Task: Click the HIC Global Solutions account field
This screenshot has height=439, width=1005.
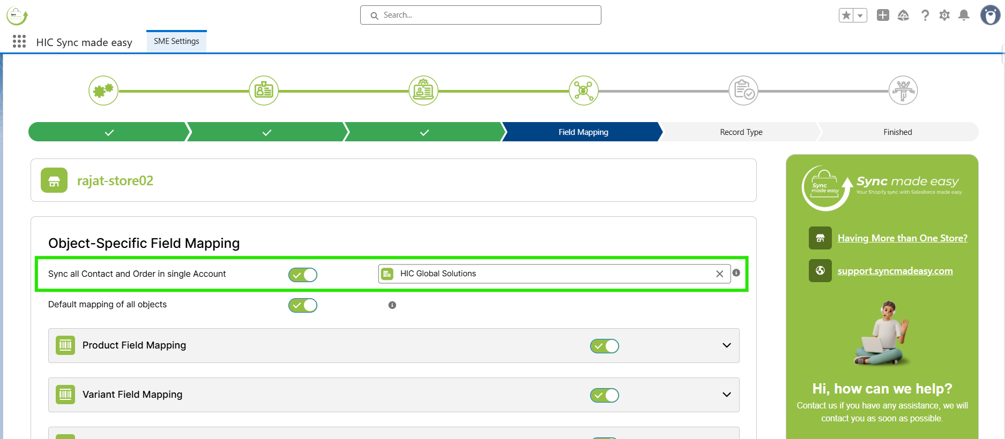Action: point(554,274)
